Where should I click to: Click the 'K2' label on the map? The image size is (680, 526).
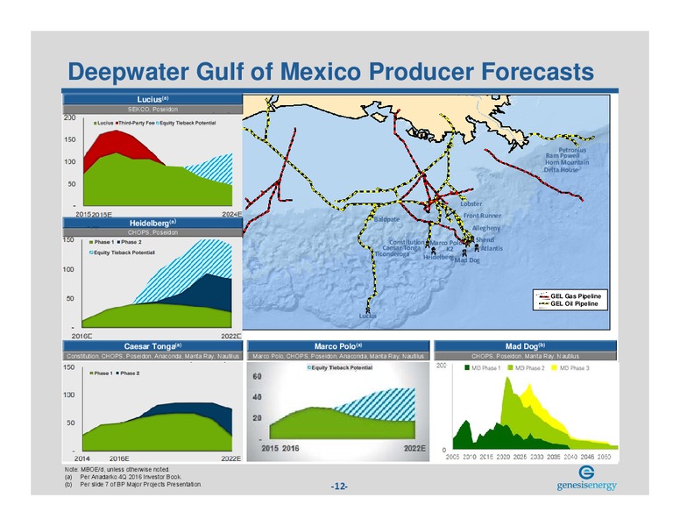click(x=450, y=249)
